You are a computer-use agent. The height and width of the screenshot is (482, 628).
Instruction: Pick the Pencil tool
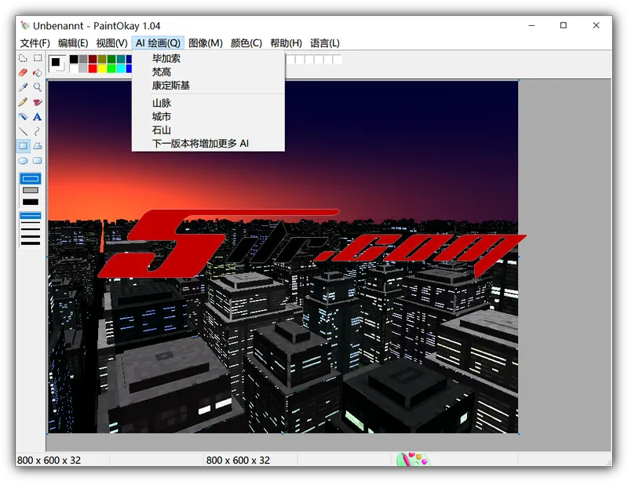(x=23, y=102)
